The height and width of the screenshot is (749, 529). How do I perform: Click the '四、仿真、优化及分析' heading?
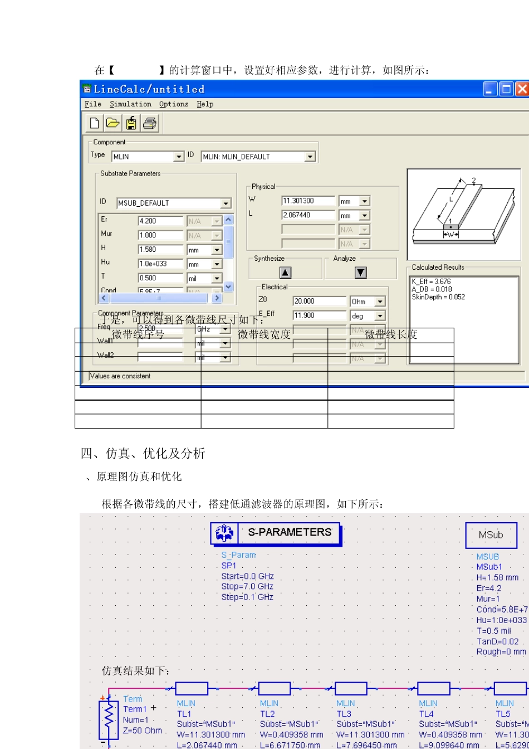(x=143, y=454)
